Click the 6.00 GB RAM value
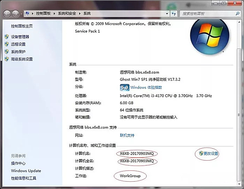Image resolution: width=244 pixels, height=189 pixels. click(127, 103)
